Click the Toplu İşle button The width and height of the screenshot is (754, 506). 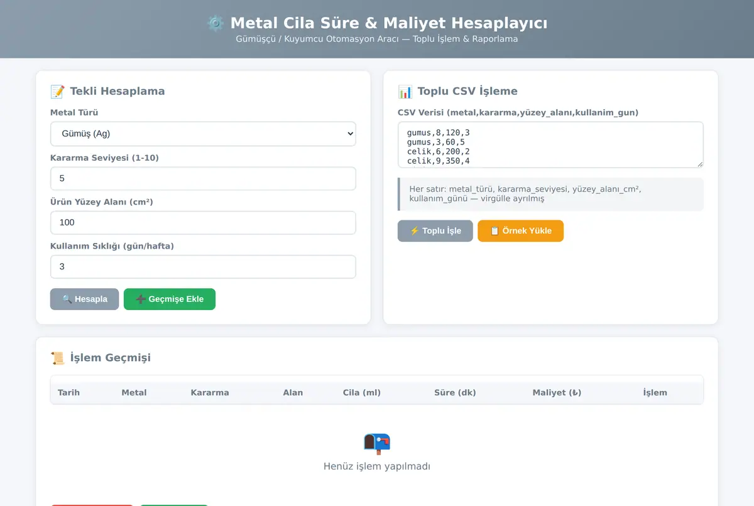[435, 231]
